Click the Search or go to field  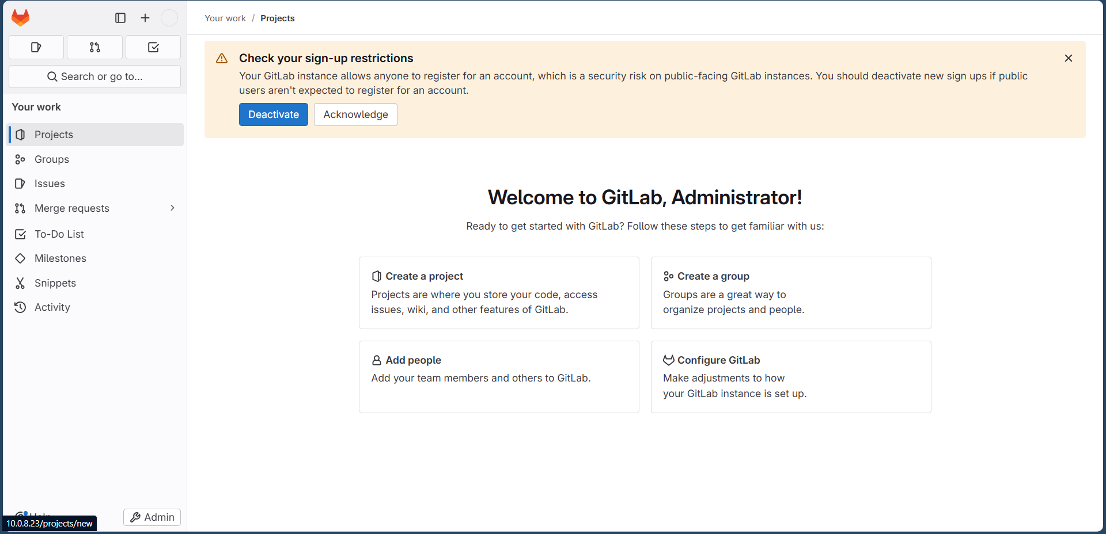pos(95,77)
